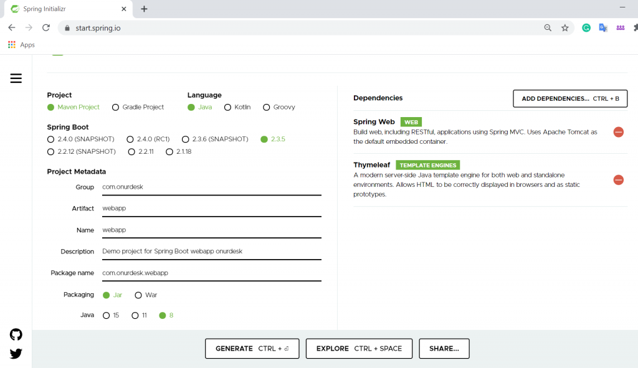Click the Generate button
The height and width of the screenshot is (368, 638).
coord(252,349)
